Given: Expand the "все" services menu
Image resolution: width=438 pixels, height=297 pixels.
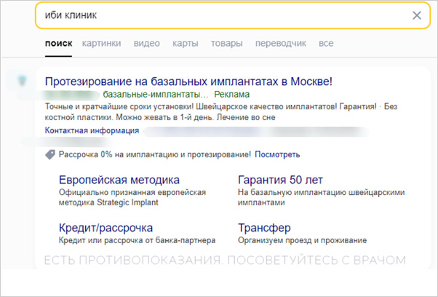Looking at the screenshot, I should pyautogui.click(x=326, y=44).
